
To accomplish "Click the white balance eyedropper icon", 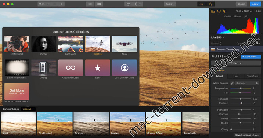I will [232, 83].
